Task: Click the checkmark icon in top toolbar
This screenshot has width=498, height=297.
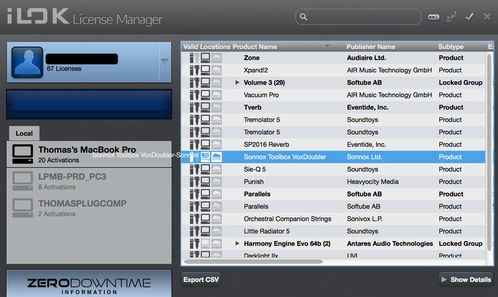Action: [469, 17]
